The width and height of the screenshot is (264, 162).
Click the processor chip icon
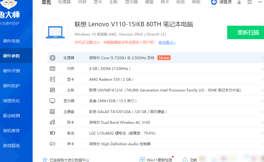52,58
